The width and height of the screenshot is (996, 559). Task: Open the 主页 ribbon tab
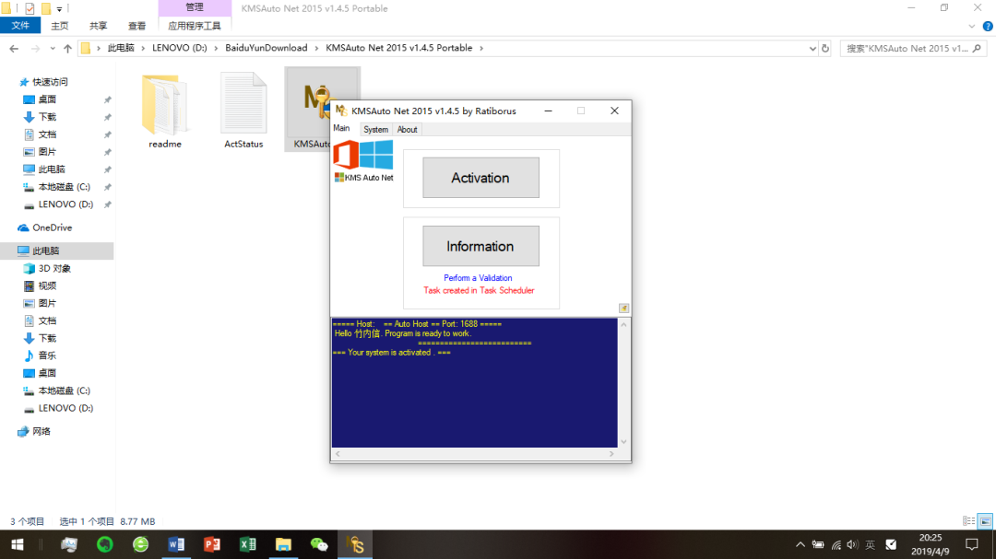[60, 26]
